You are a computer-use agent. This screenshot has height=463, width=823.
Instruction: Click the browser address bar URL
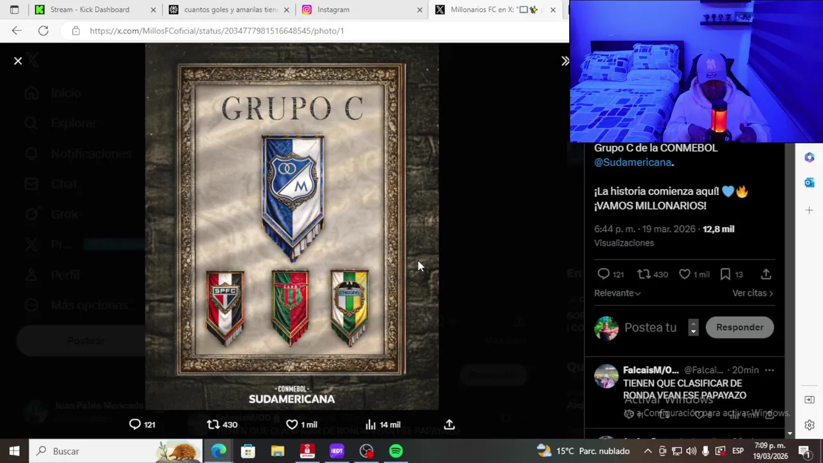(217, 30)
